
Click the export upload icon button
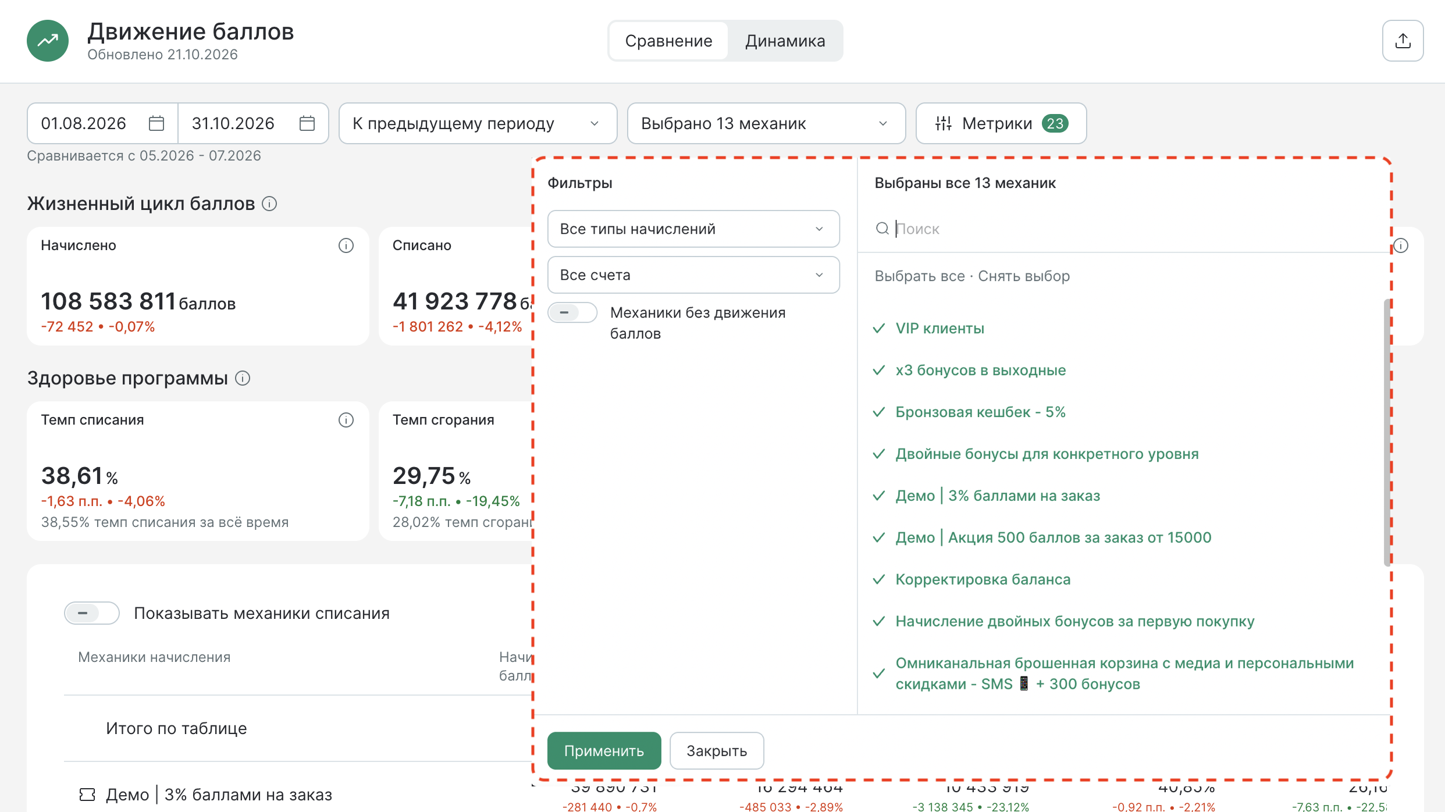coord(1403,41)
